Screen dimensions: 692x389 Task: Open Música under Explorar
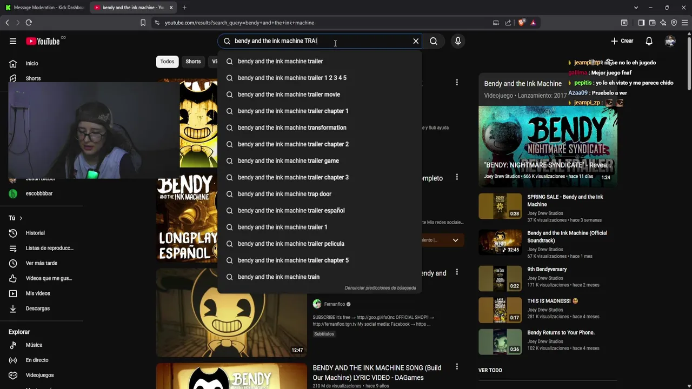[x=34, y=345]
